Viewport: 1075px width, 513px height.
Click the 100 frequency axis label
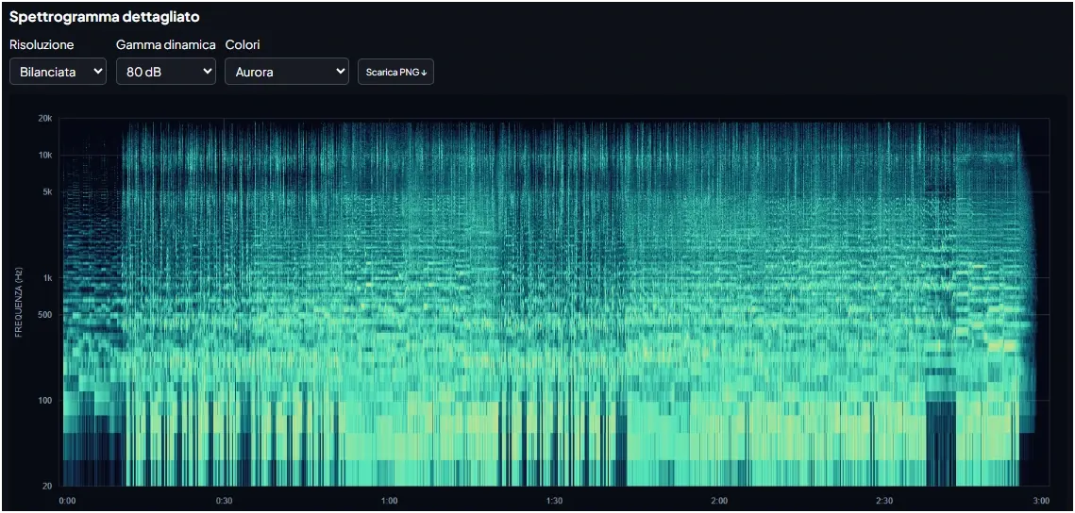46,401
